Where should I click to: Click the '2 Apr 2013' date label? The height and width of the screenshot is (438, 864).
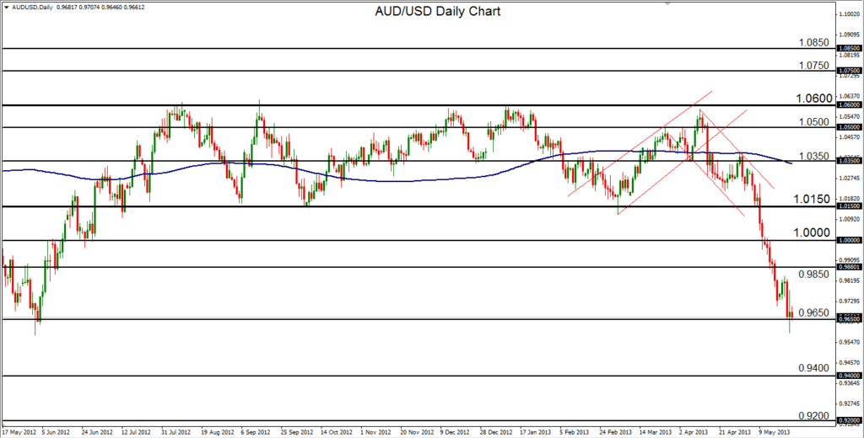(695, 433)
